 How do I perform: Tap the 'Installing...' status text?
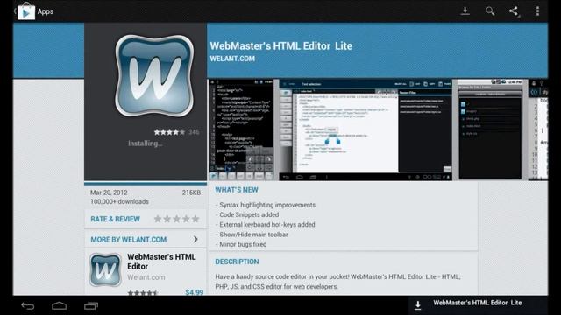point(146,143)
